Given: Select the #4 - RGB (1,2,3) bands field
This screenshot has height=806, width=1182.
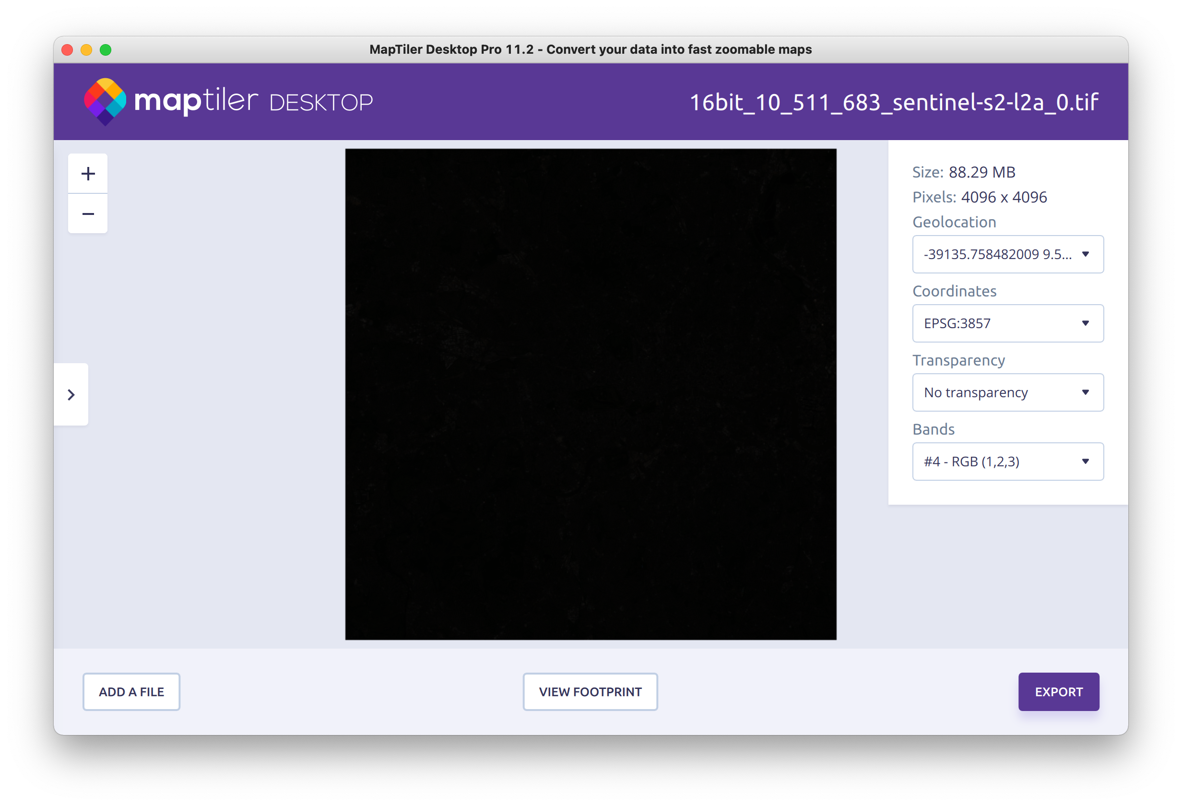Looking at the screenshot, I should pyautogui.click(x=971, y=462).
